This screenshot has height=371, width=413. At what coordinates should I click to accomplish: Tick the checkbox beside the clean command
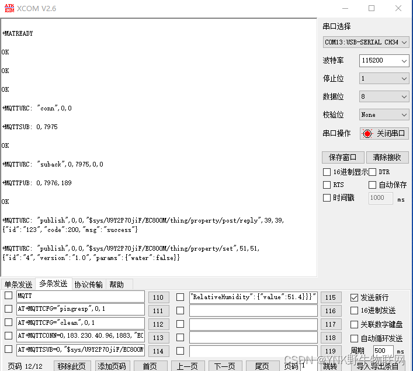(x=8, y=322)
